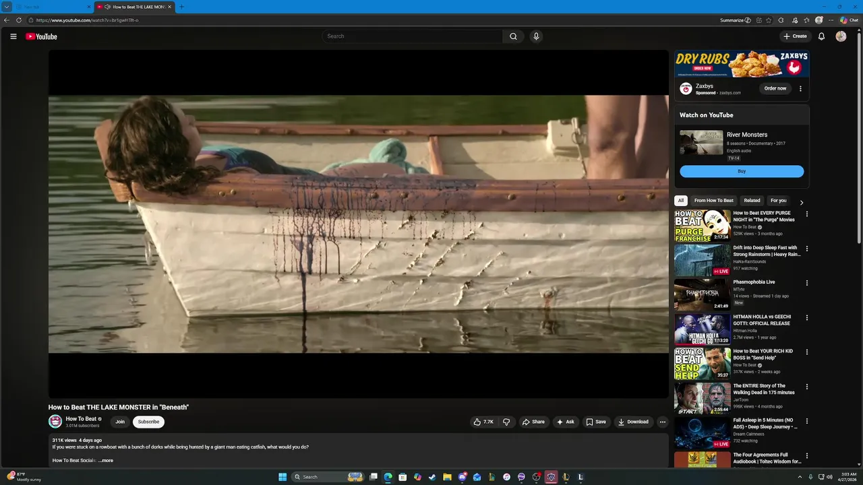
Task: Open more actions ellipsis below video
Action: click(663, 422)
